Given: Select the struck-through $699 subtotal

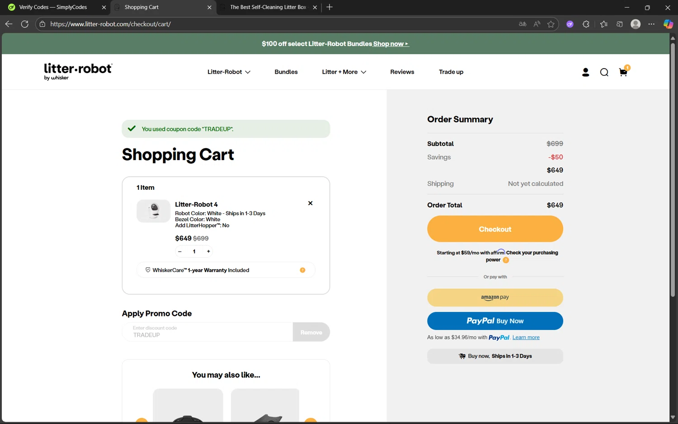Looking at the screenshot, I should click(555, 144).
